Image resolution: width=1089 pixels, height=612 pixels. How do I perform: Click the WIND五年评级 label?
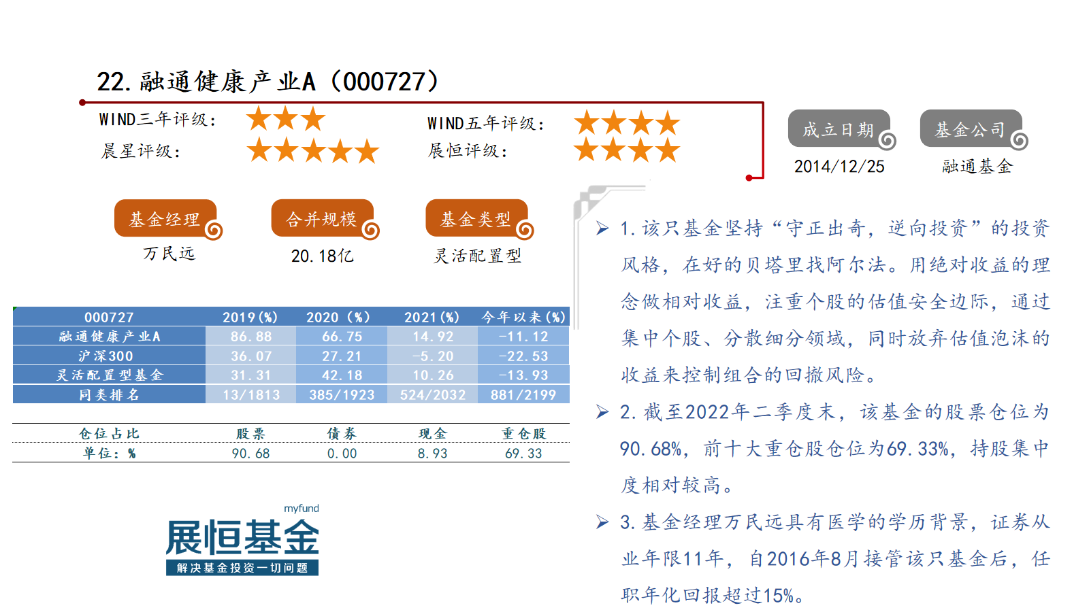(x=487, y=124)
